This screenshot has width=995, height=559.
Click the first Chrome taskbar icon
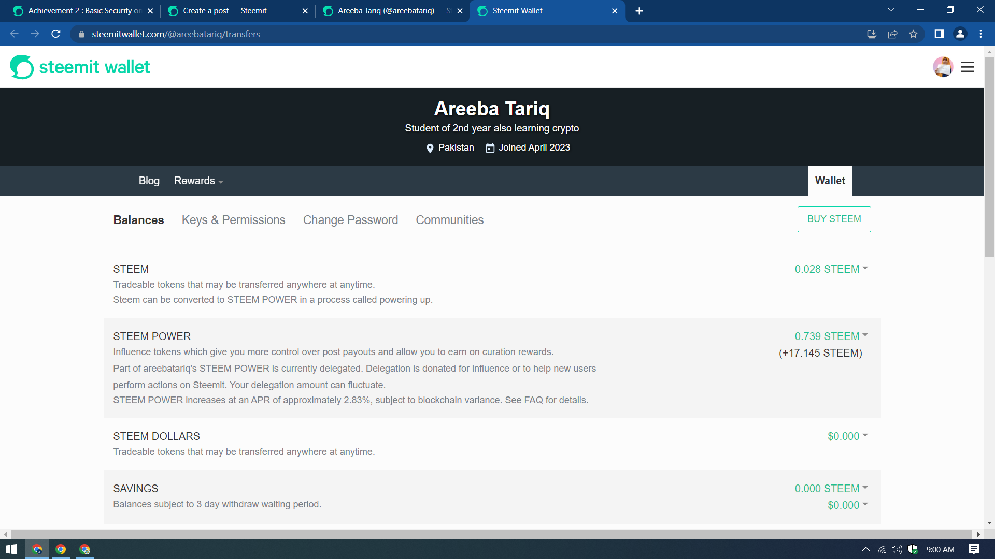tap(37, 549)
